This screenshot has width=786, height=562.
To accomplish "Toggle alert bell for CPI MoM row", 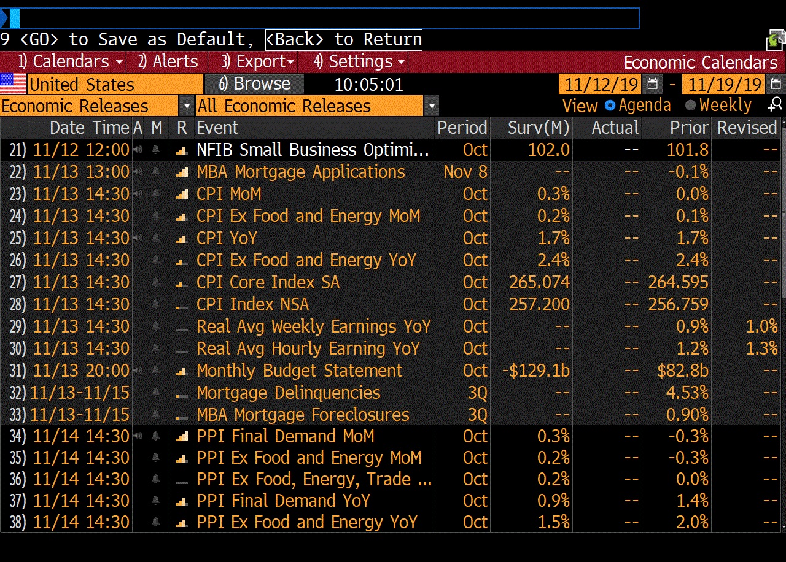I will [x=156, y=194].
